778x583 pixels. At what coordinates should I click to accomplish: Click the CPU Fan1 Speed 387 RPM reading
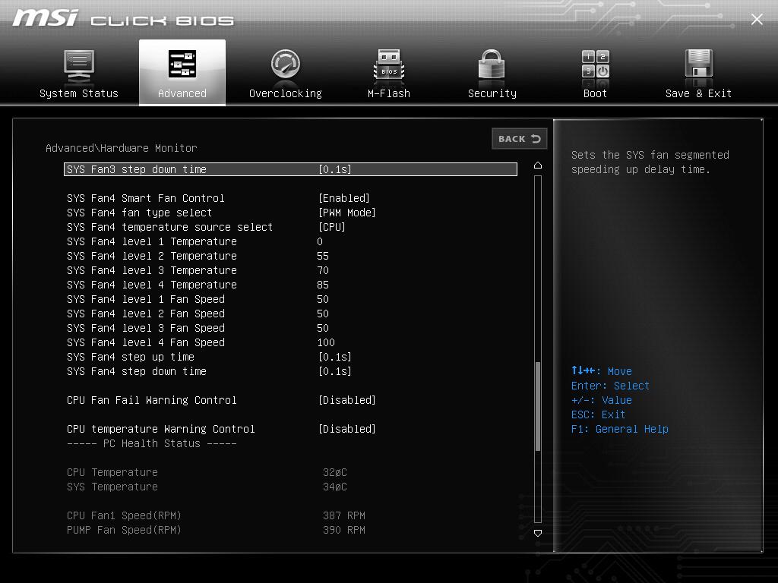(x=344, y=515)
